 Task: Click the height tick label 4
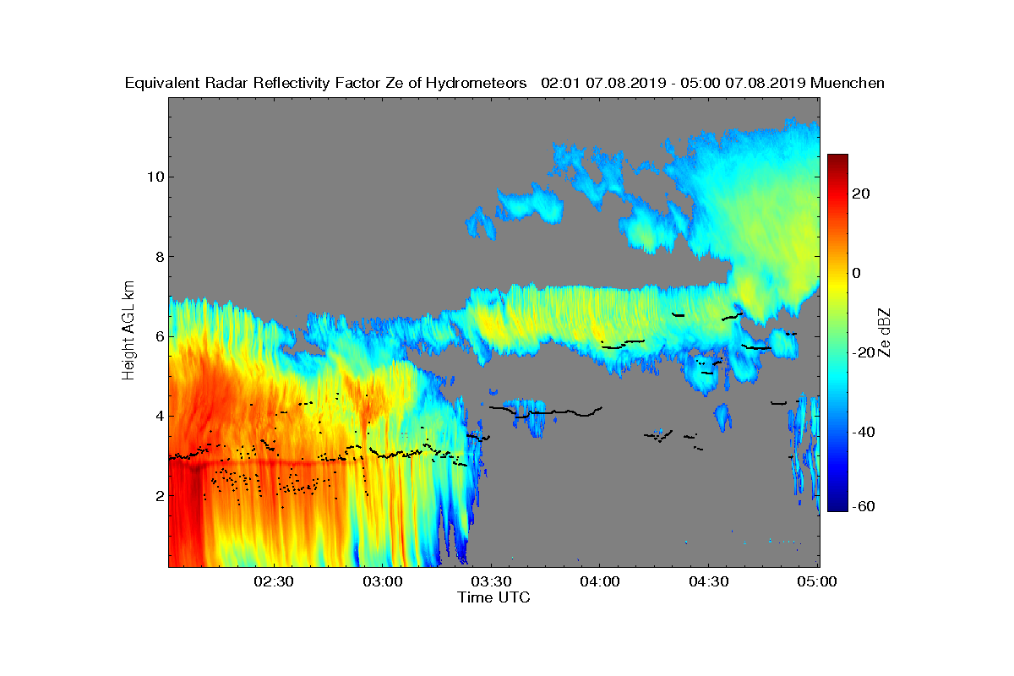158,416
